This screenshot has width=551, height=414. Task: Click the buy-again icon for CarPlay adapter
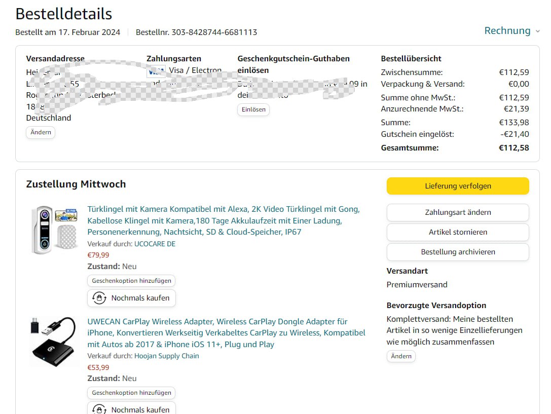[x=99, y=409]
